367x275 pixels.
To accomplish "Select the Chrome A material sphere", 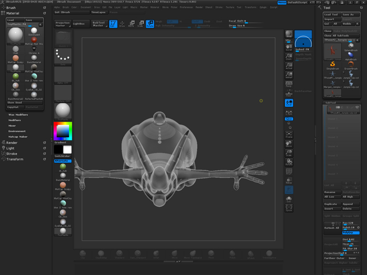I will tap(34, 50).
